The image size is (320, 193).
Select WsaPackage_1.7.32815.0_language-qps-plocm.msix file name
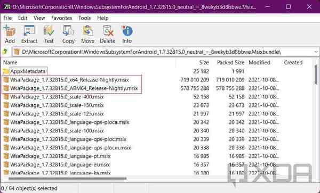point(70,148)
